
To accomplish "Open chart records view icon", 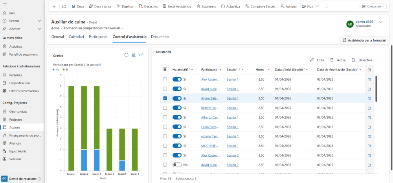I will (134, 55).
